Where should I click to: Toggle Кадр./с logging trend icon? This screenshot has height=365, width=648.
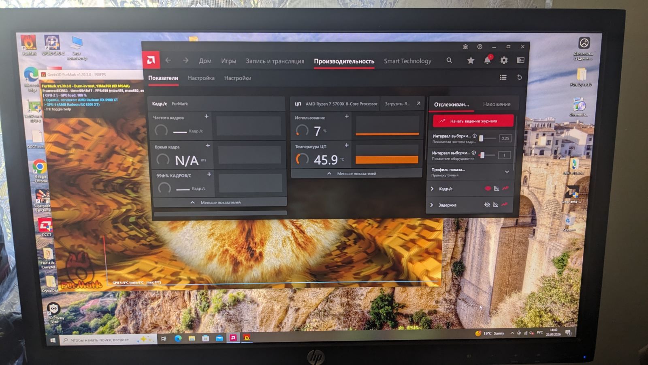click(x=505, y=188)
